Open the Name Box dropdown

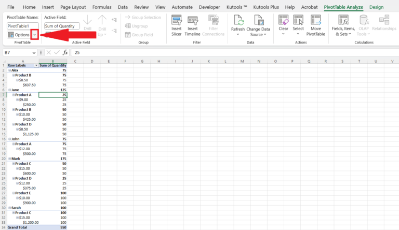tap(34, 53)
